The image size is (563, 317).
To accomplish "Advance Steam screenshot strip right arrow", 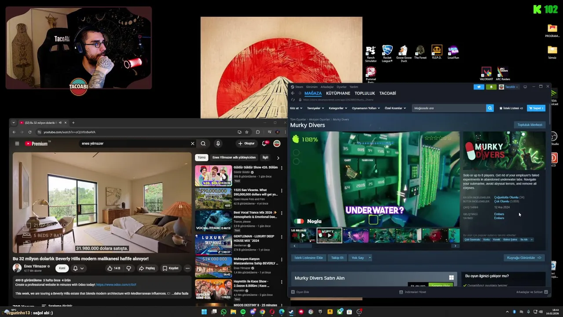I will pyautogui.click(x=455, y=246).
